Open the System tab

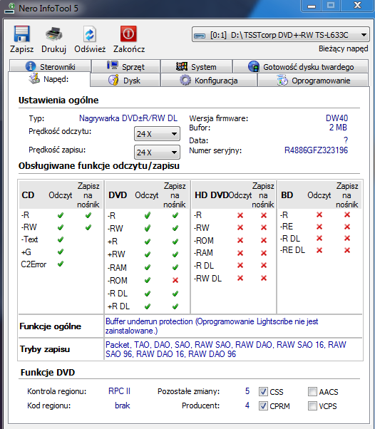(x=196, y=66)
